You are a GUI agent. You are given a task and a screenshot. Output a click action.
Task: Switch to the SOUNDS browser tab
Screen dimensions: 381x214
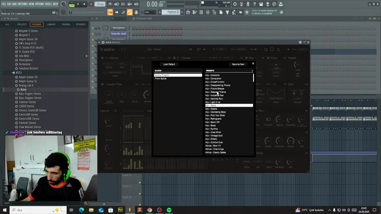pos(66,24)
